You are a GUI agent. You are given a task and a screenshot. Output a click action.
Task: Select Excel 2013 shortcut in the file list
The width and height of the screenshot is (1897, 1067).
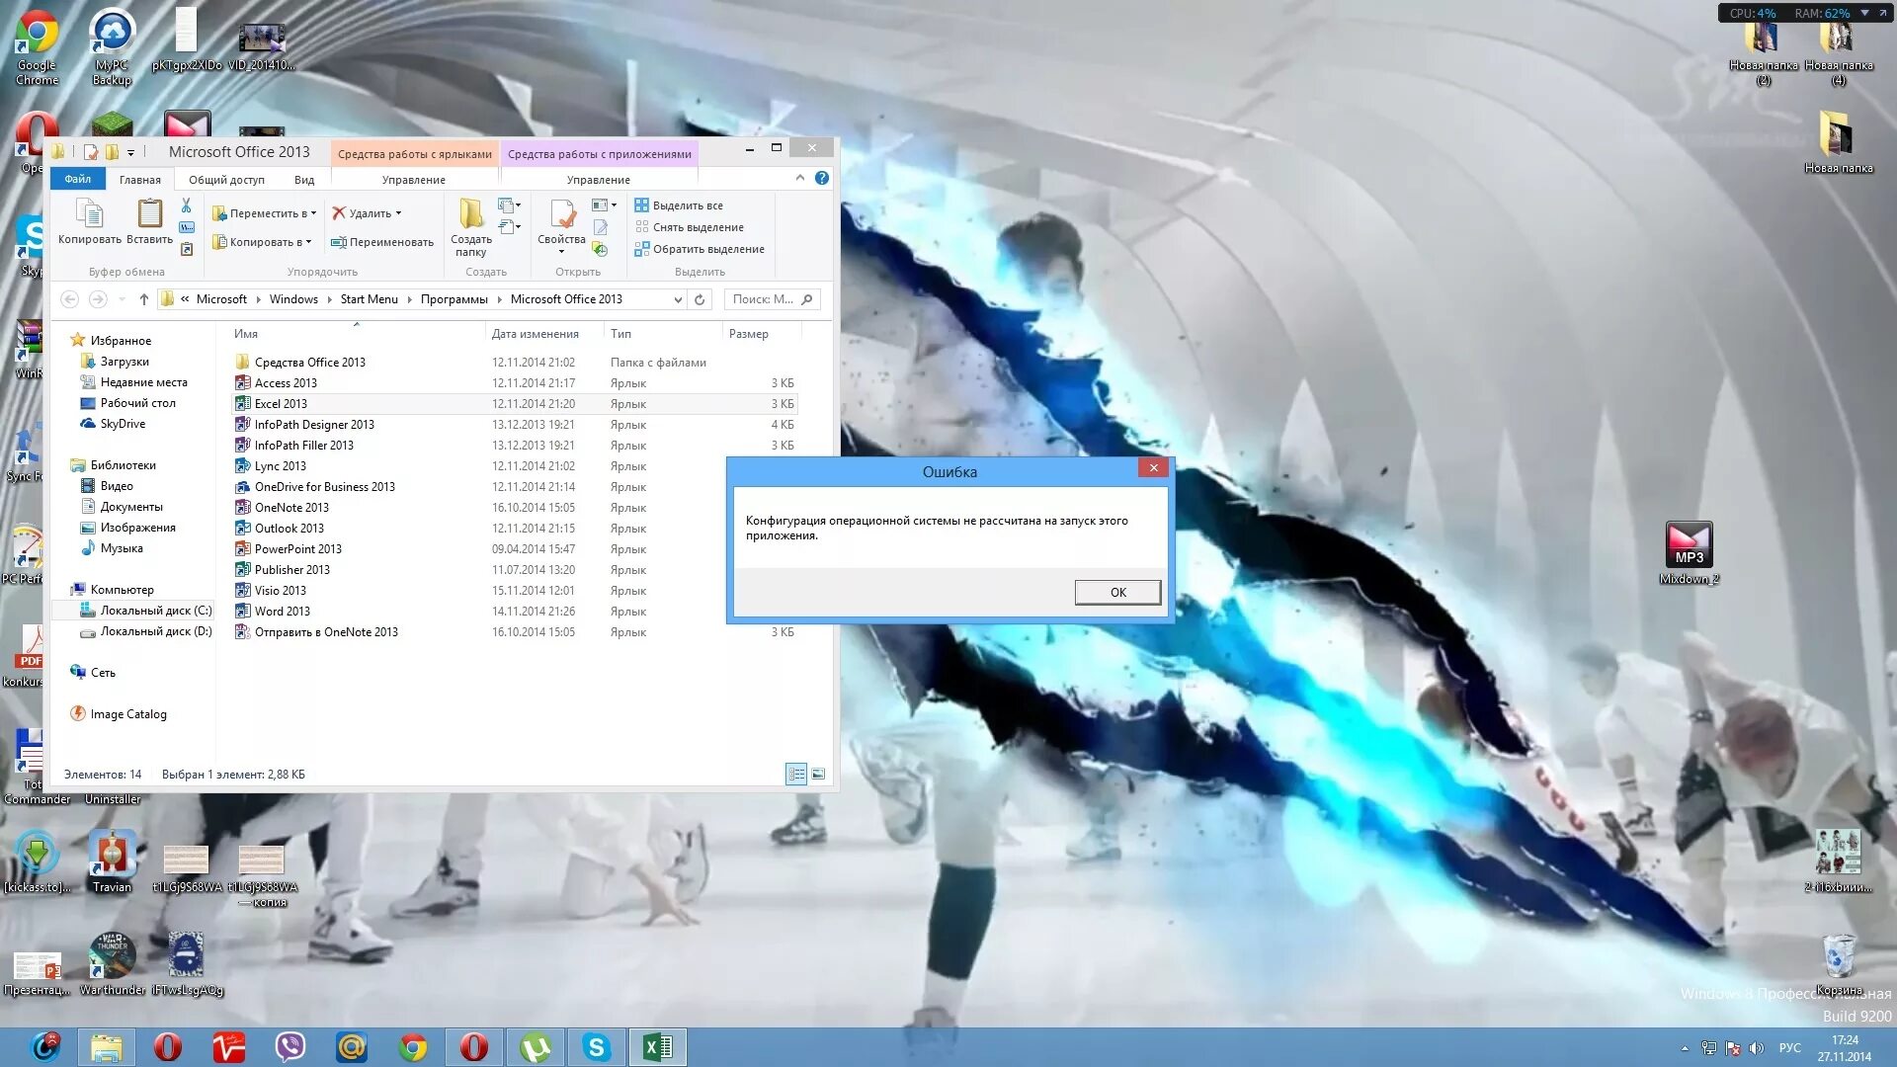coord(514,404)
